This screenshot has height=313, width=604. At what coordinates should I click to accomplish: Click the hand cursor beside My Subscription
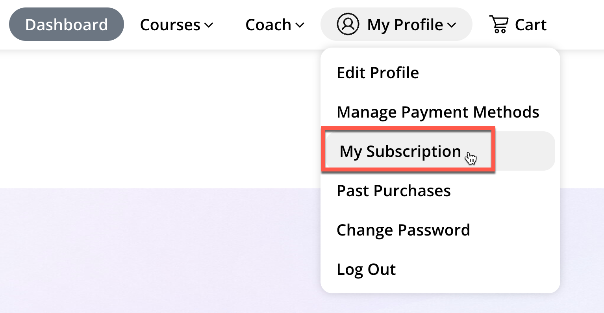pos(471,158)
